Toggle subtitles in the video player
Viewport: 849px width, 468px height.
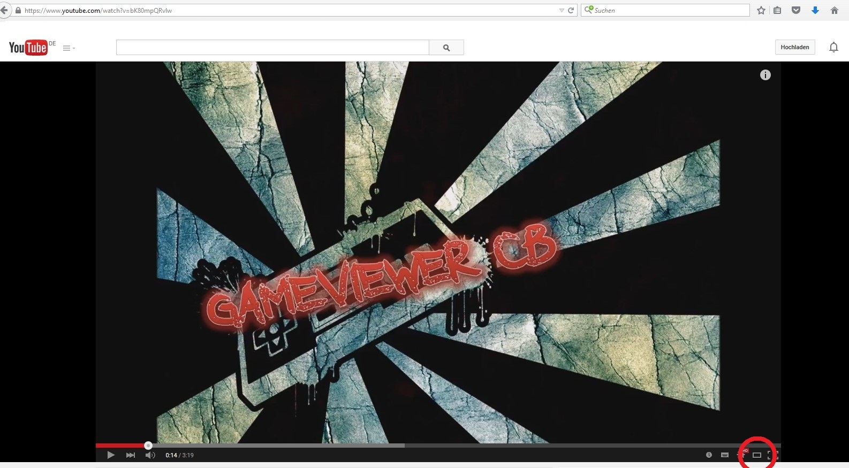point(725,455)
